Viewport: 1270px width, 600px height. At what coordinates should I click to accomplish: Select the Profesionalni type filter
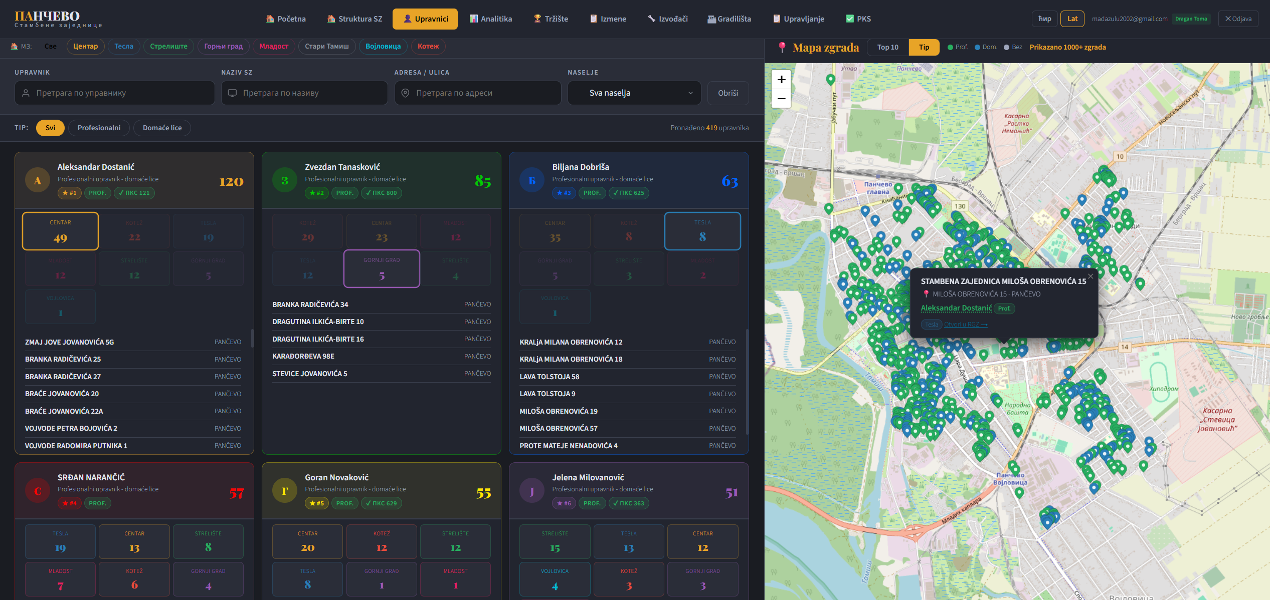click(99, 128)
